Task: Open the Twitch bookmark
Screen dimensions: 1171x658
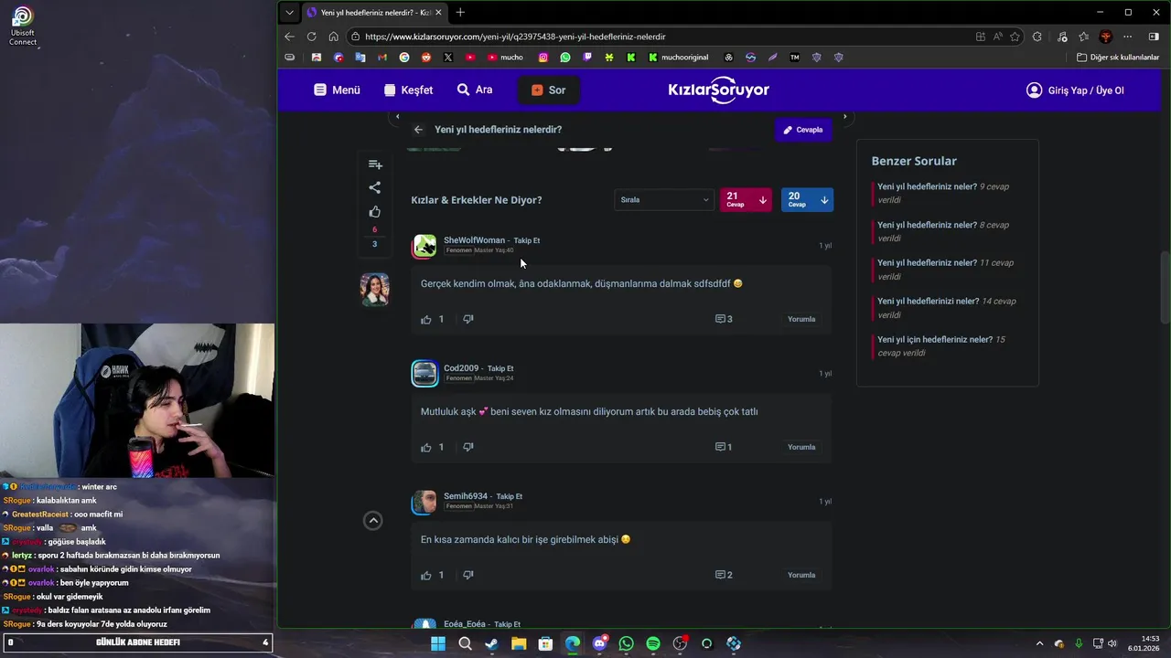Action: click(587, 57)
